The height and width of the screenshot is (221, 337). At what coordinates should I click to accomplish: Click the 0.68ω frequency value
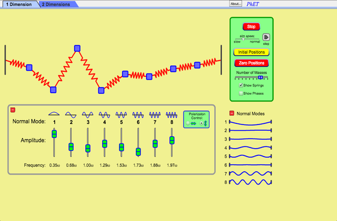tap(71, 165)
